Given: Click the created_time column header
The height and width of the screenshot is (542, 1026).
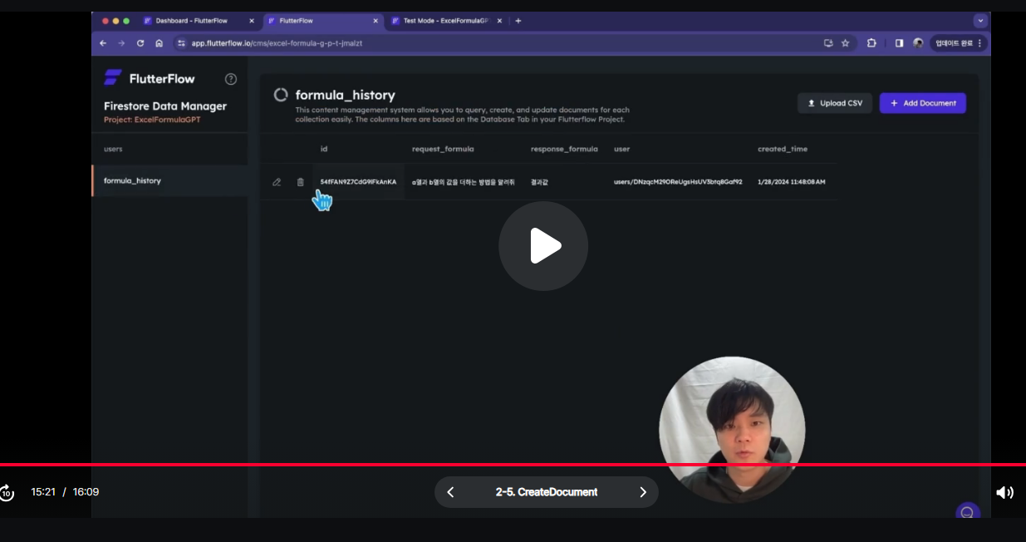Looking at the screenshot, I should (782, 149).
